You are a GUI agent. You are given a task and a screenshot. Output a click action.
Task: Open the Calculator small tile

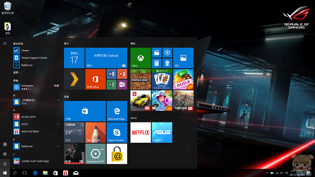pos(157,64)
